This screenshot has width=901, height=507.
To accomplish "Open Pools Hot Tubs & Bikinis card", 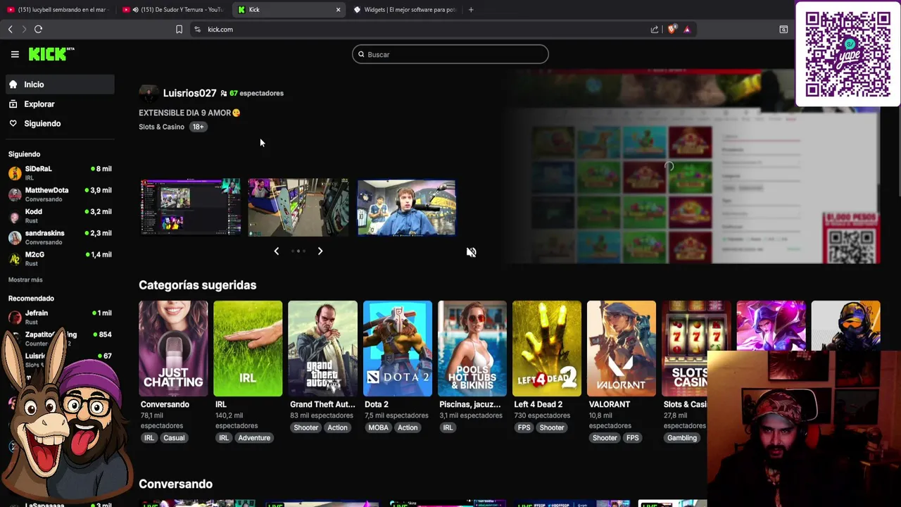I will click(472, 349).
